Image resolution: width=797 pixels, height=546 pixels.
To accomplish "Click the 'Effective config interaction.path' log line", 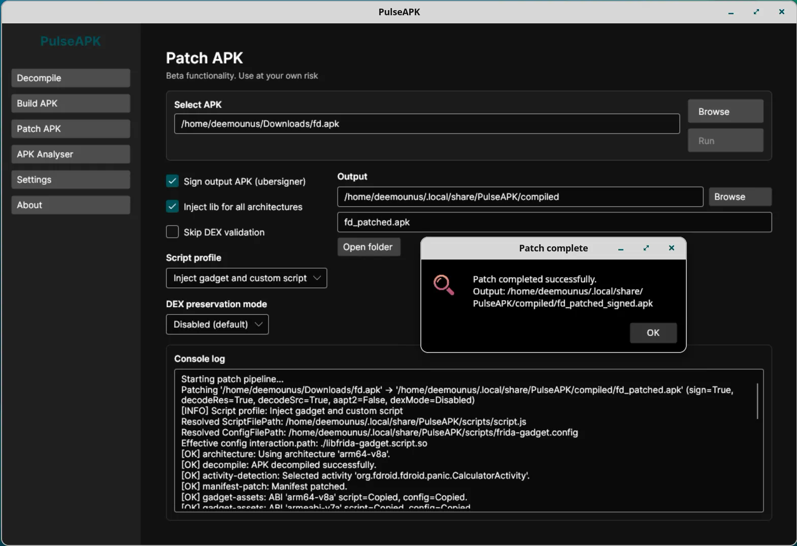I will click(304, 443).
